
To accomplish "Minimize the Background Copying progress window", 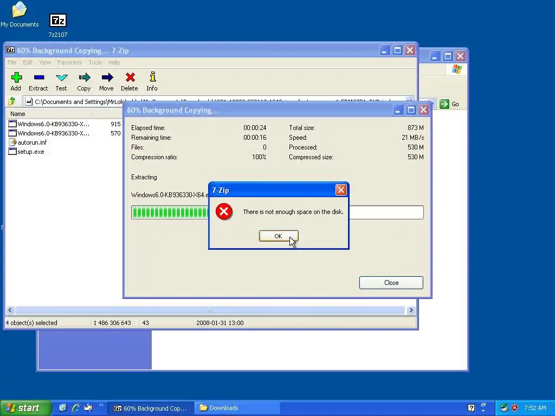I will pyautogui.click(x=398, y=110).
